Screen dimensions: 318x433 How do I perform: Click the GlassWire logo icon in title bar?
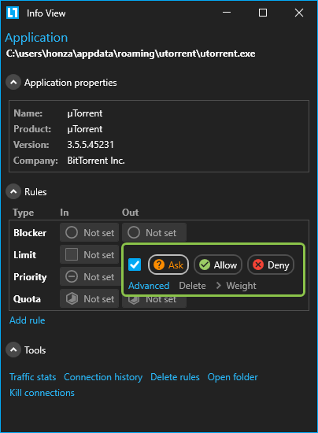(13, 13)
